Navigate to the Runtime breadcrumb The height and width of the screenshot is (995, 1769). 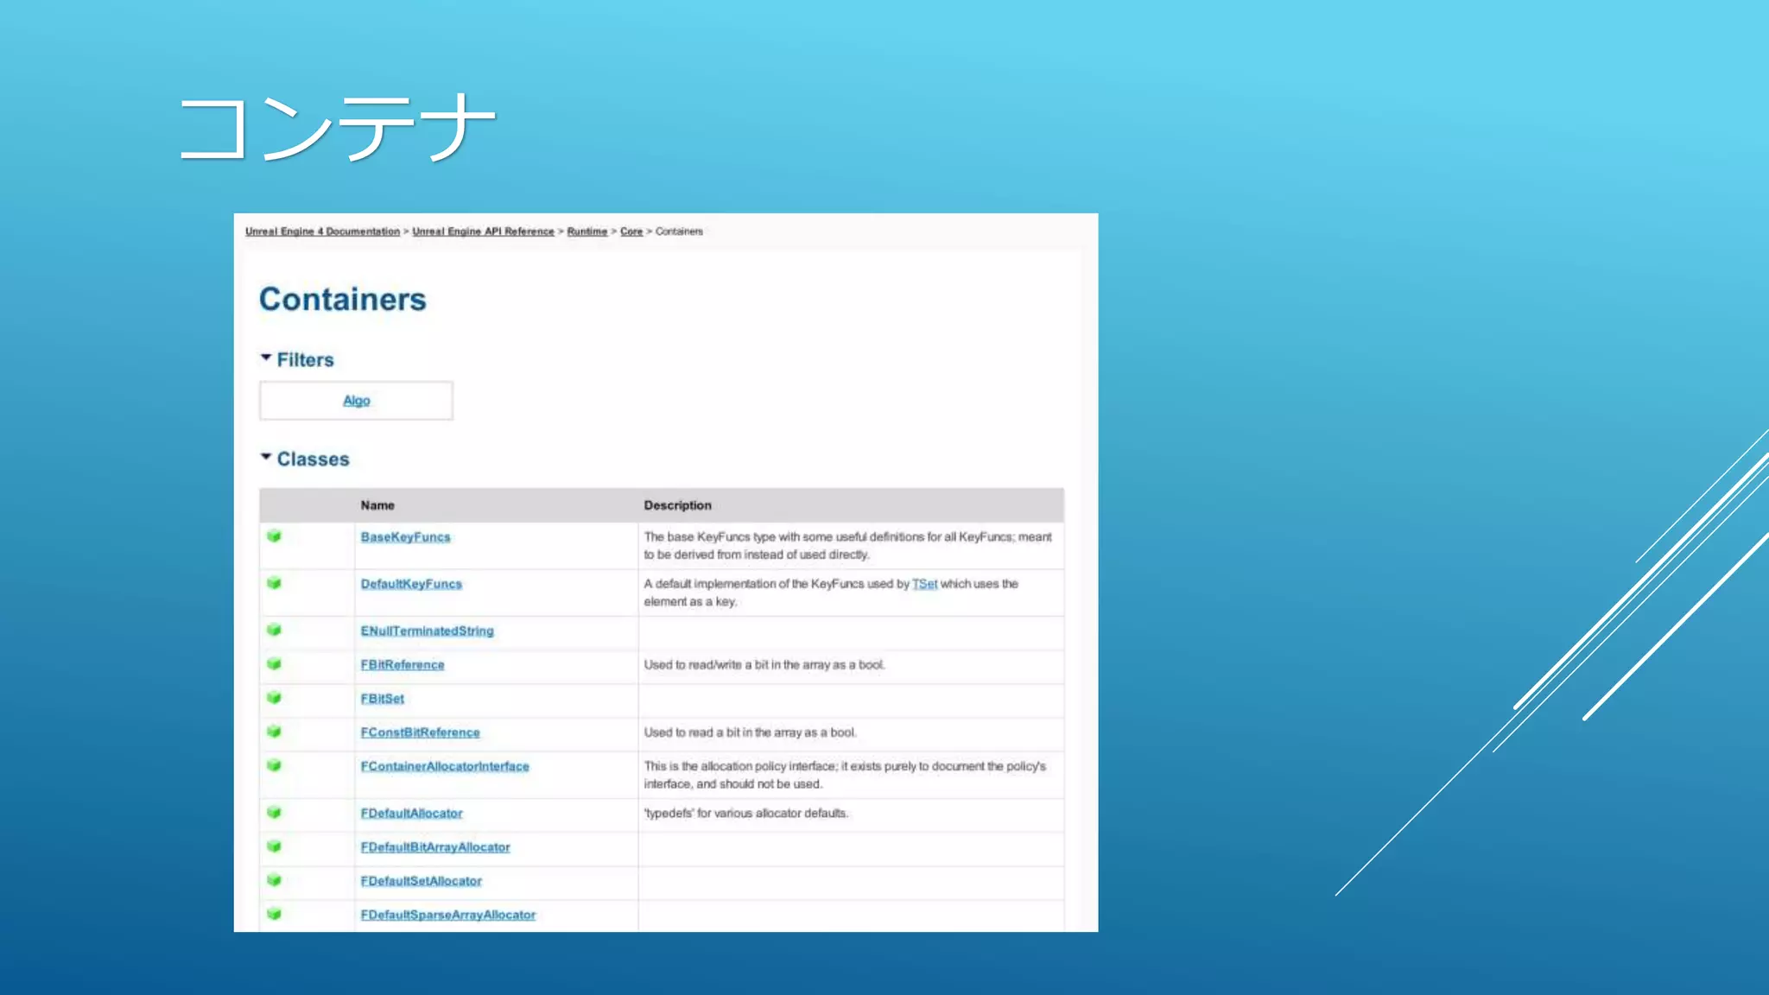[x=586, y=231]
